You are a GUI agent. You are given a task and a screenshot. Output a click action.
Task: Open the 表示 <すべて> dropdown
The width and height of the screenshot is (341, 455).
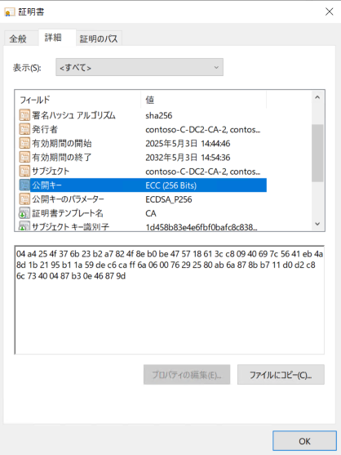pos(139,67)
